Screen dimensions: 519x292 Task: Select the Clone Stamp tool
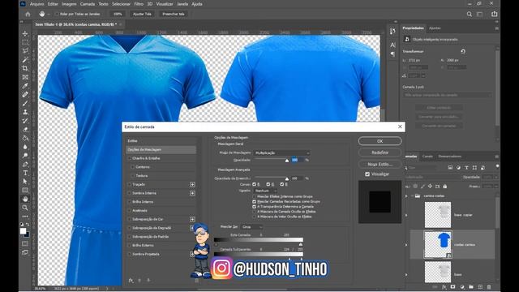click(x=25, y=112)
